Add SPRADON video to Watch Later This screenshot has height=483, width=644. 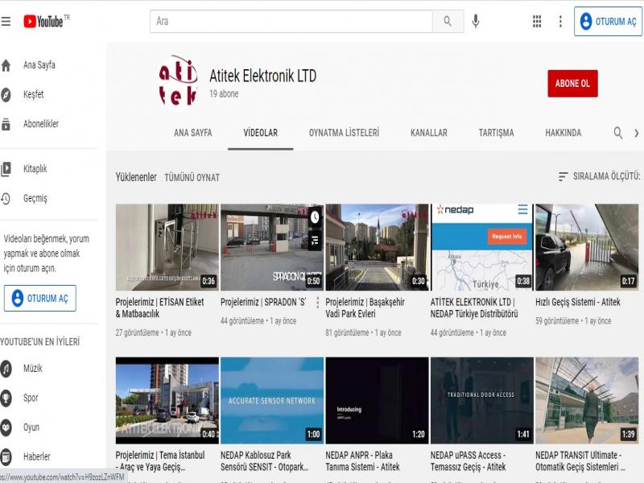tap(315, 217)
